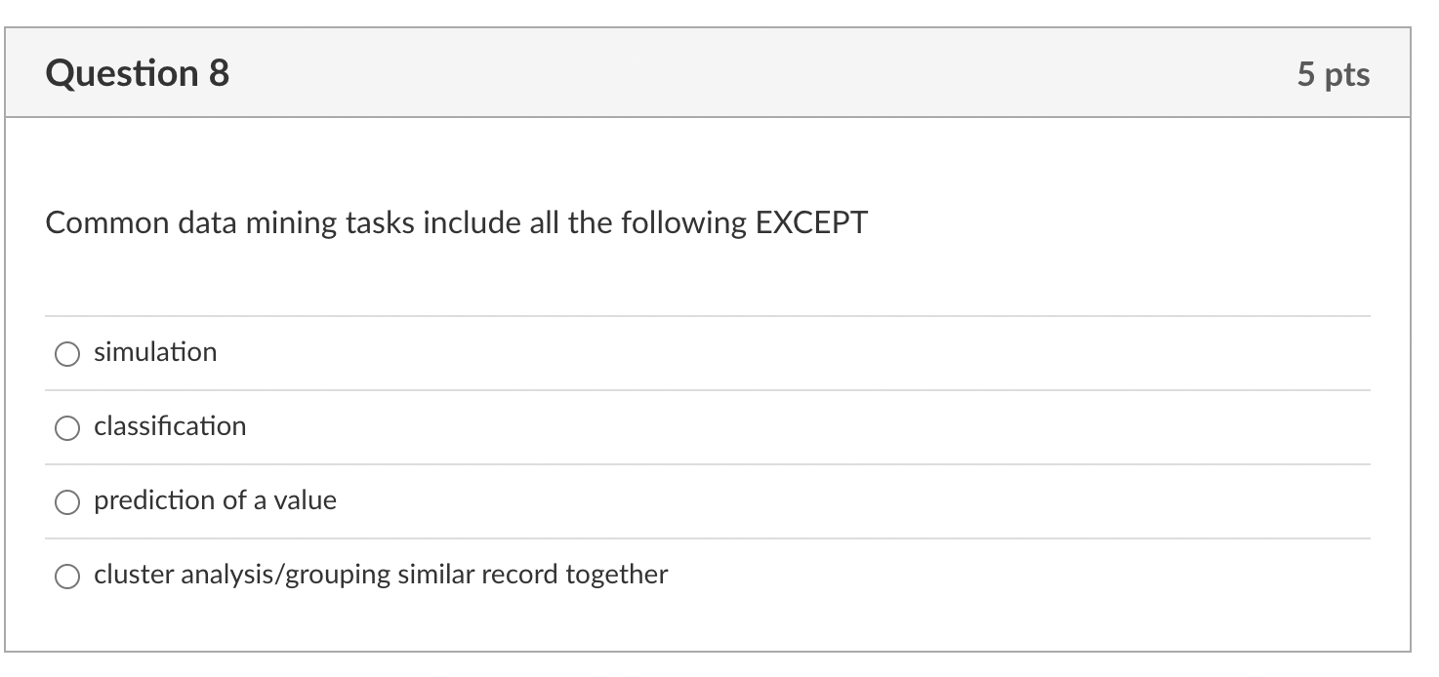Screen dimensions: 1439x677
Task: Click the question prompt text
Action: coord(455,222)
